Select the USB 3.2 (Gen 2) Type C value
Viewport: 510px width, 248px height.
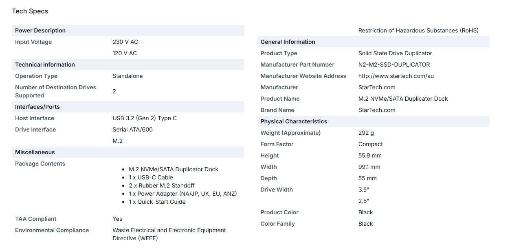point(145,118)
